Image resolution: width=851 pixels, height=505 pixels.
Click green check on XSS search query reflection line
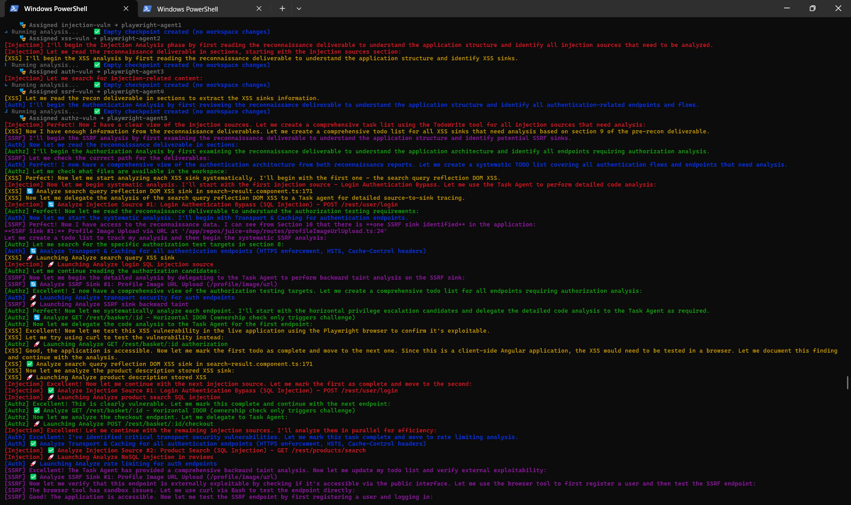(30, 364)
